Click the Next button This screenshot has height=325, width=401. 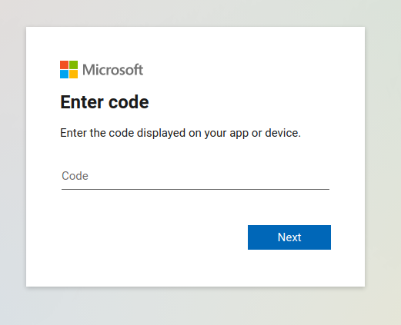(289, 237)
